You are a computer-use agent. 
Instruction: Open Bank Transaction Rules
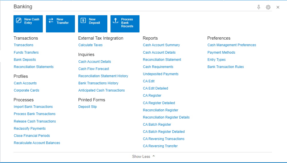226,67
